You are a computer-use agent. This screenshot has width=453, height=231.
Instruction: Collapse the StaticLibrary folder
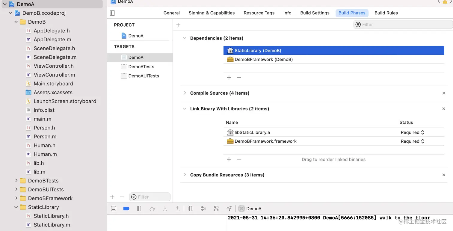[16, 207]
